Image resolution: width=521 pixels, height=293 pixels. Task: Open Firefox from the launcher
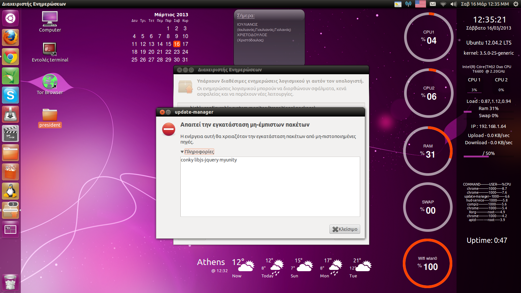pos(10,37)
